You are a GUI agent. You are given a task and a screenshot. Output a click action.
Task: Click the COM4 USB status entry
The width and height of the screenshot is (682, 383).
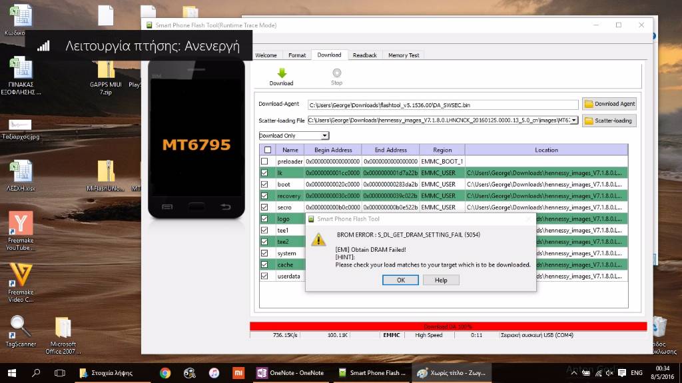coord(537,335)
